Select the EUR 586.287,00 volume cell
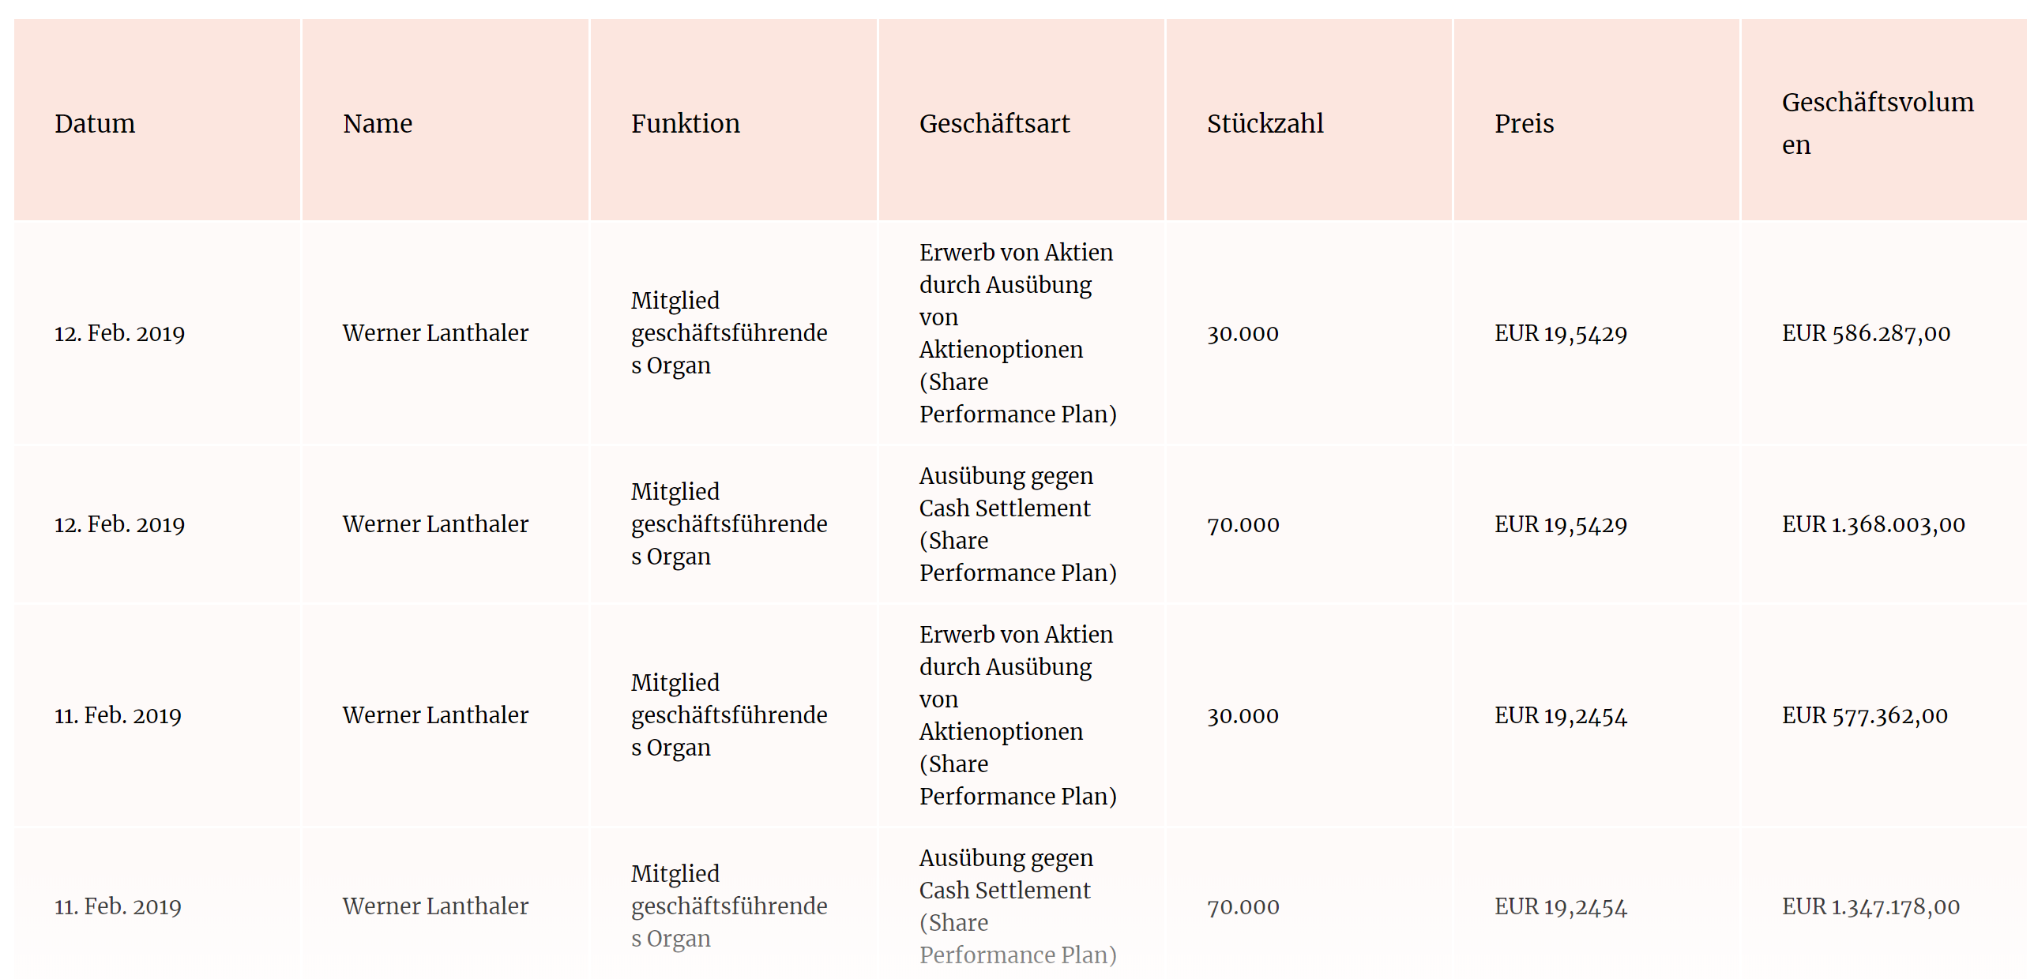The height and width of the screenshot is (979, 2034). pos(1866,333)
